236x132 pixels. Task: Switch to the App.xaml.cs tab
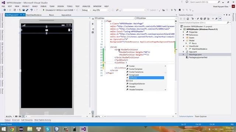66,15
